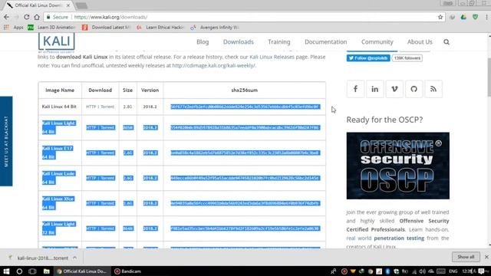Screen dimensions: 491x276
Task: Open the Documentation menu item
Action: [325, 42]
